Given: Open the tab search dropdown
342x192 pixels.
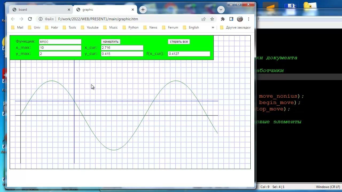Looking at the screenshot, I should [x=221, y=10].
